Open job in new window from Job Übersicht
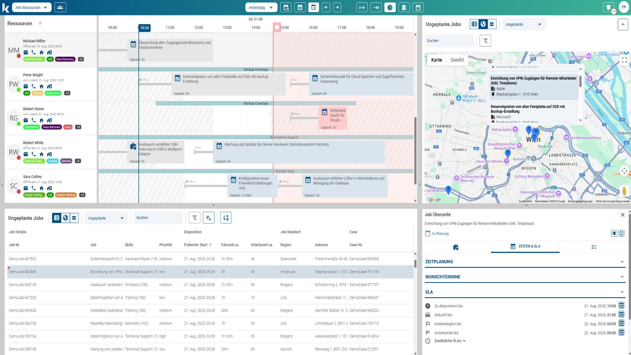This screenshot has height=355, width=631. [621, 233]
